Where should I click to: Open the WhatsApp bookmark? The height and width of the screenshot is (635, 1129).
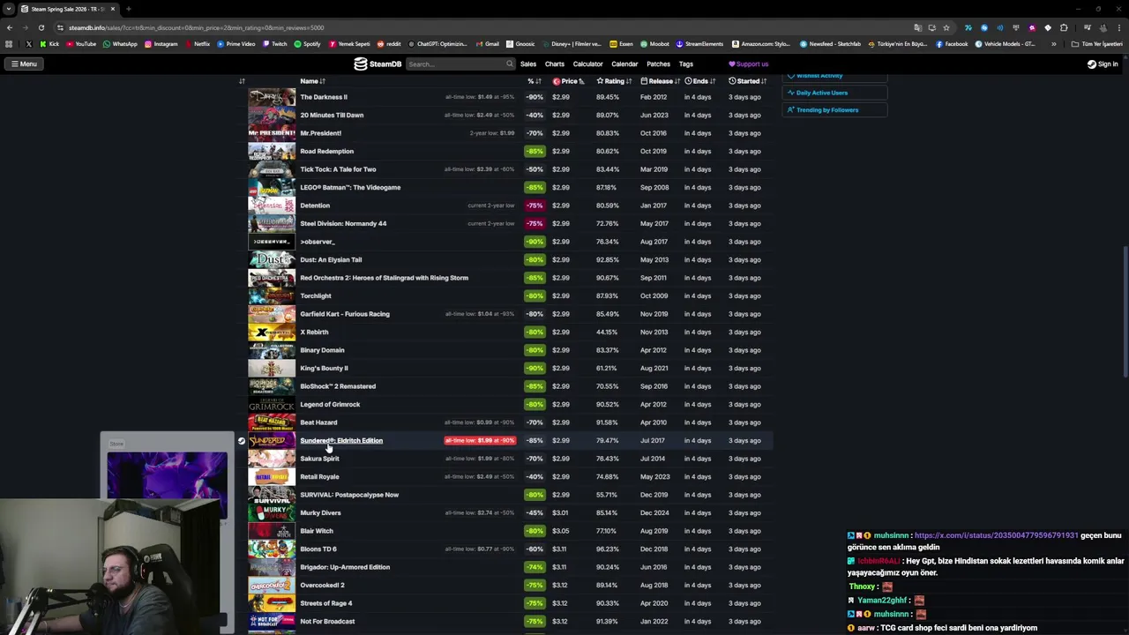click(x=120, y=44)
